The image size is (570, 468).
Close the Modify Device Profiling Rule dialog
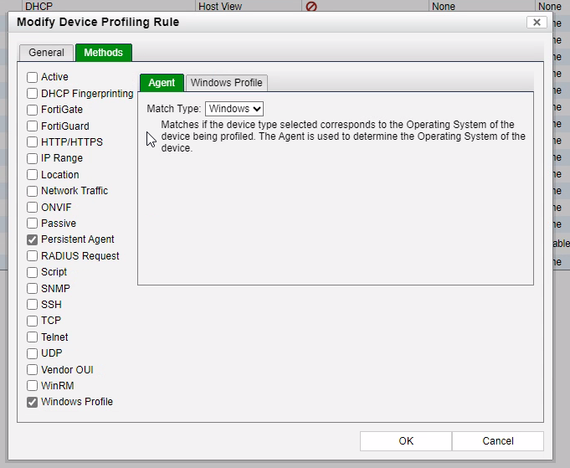(538, 23)
